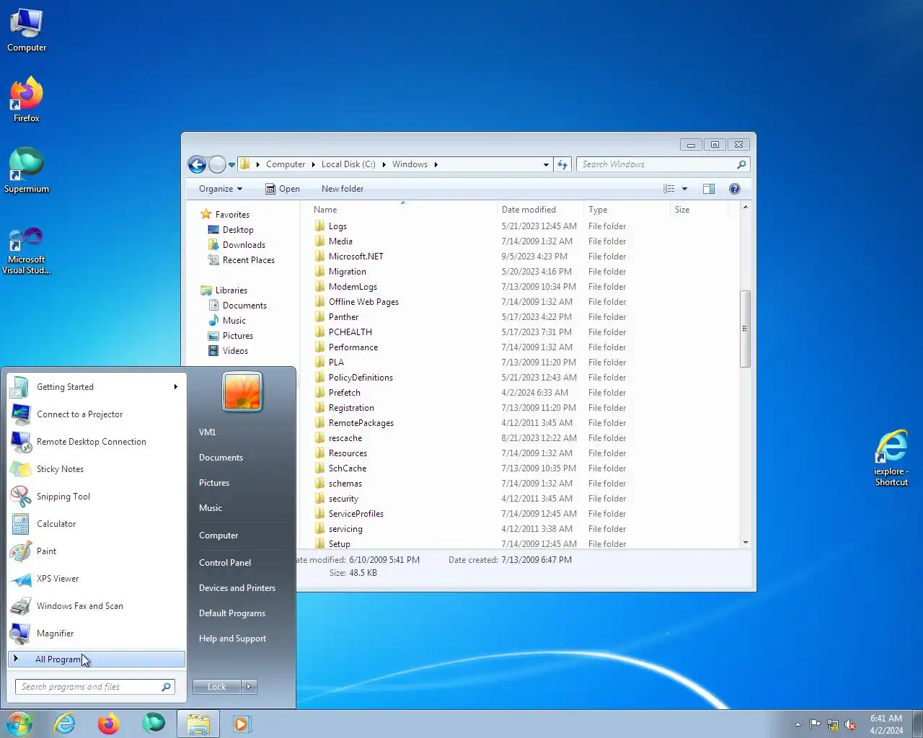
Task: Click the search magnifier in Explorer
Action: (741, 164)
